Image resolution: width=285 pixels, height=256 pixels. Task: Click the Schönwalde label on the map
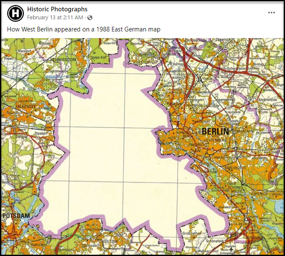coord(58,71)
